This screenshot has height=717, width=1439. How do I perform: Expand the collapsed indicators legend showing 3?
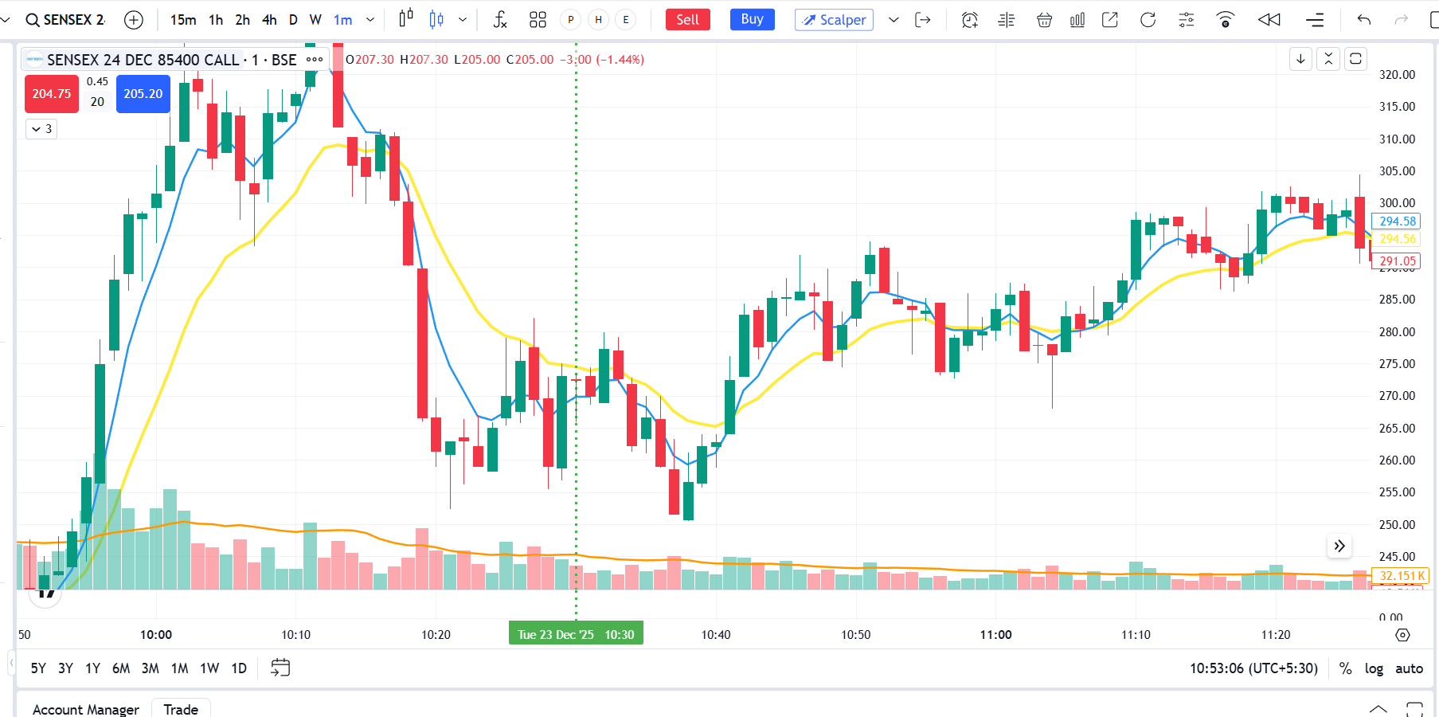(x=41, y=129)
